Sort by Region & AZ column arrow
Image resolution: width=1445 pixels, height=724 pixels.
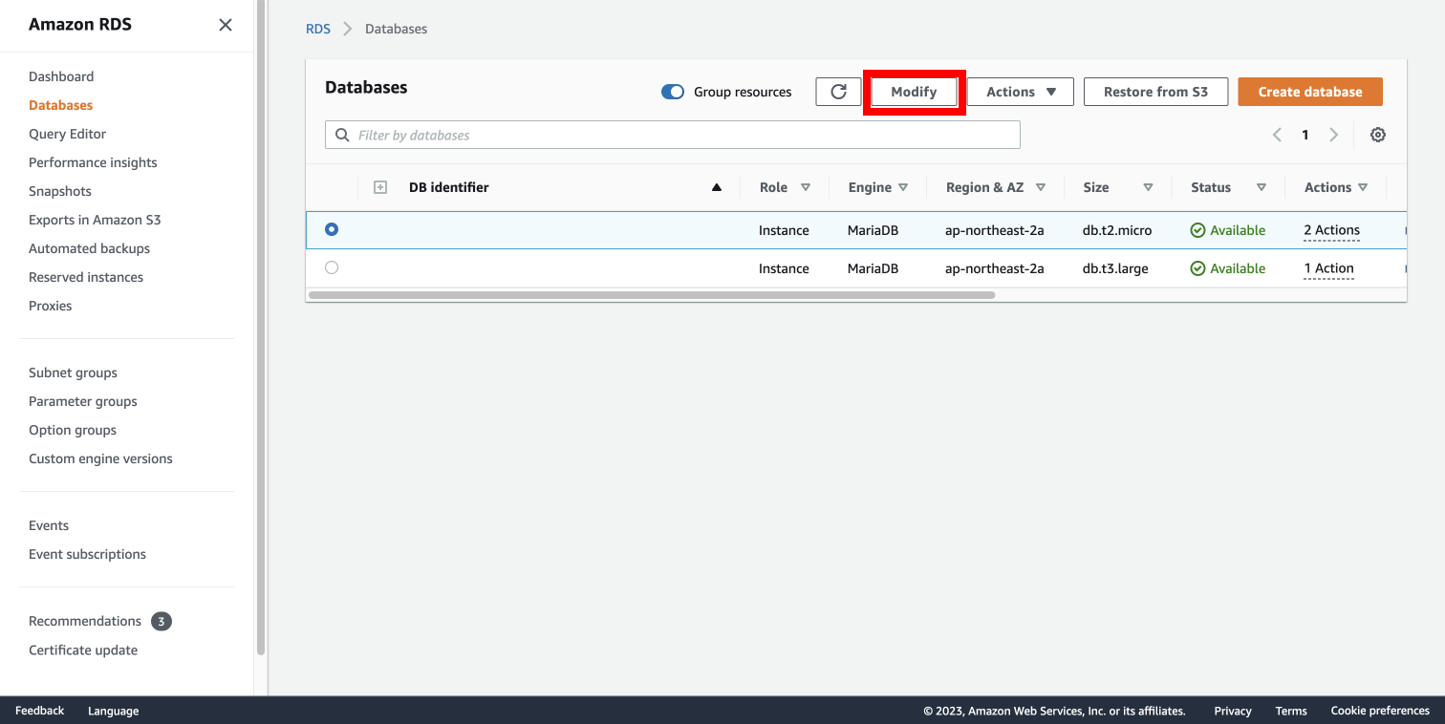[x=1041, y=187]
